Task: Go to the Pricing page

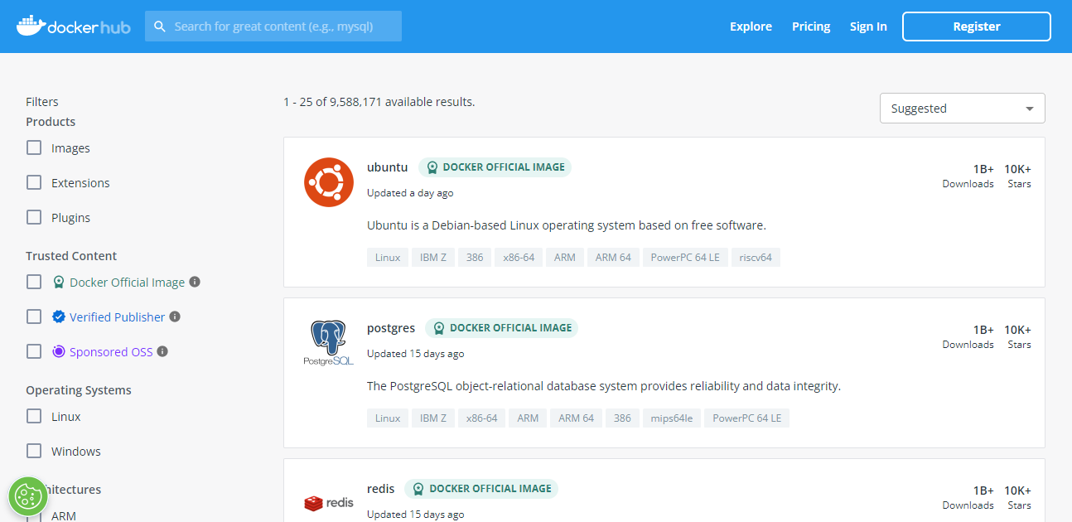Action: [809, 26]
